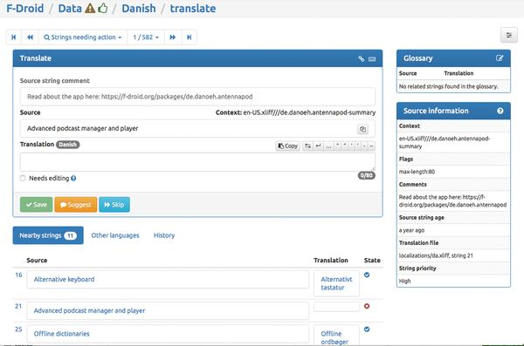Go to the next string
Screen dimensions: 524x346
(x=173, y=37)
